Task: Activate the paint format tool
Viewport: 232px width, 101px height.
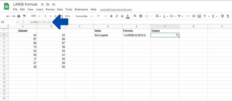Action: point(24,16)
